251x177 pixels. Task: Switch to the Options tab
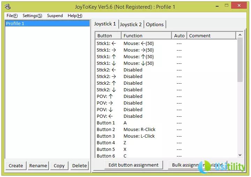pos(155,24)
